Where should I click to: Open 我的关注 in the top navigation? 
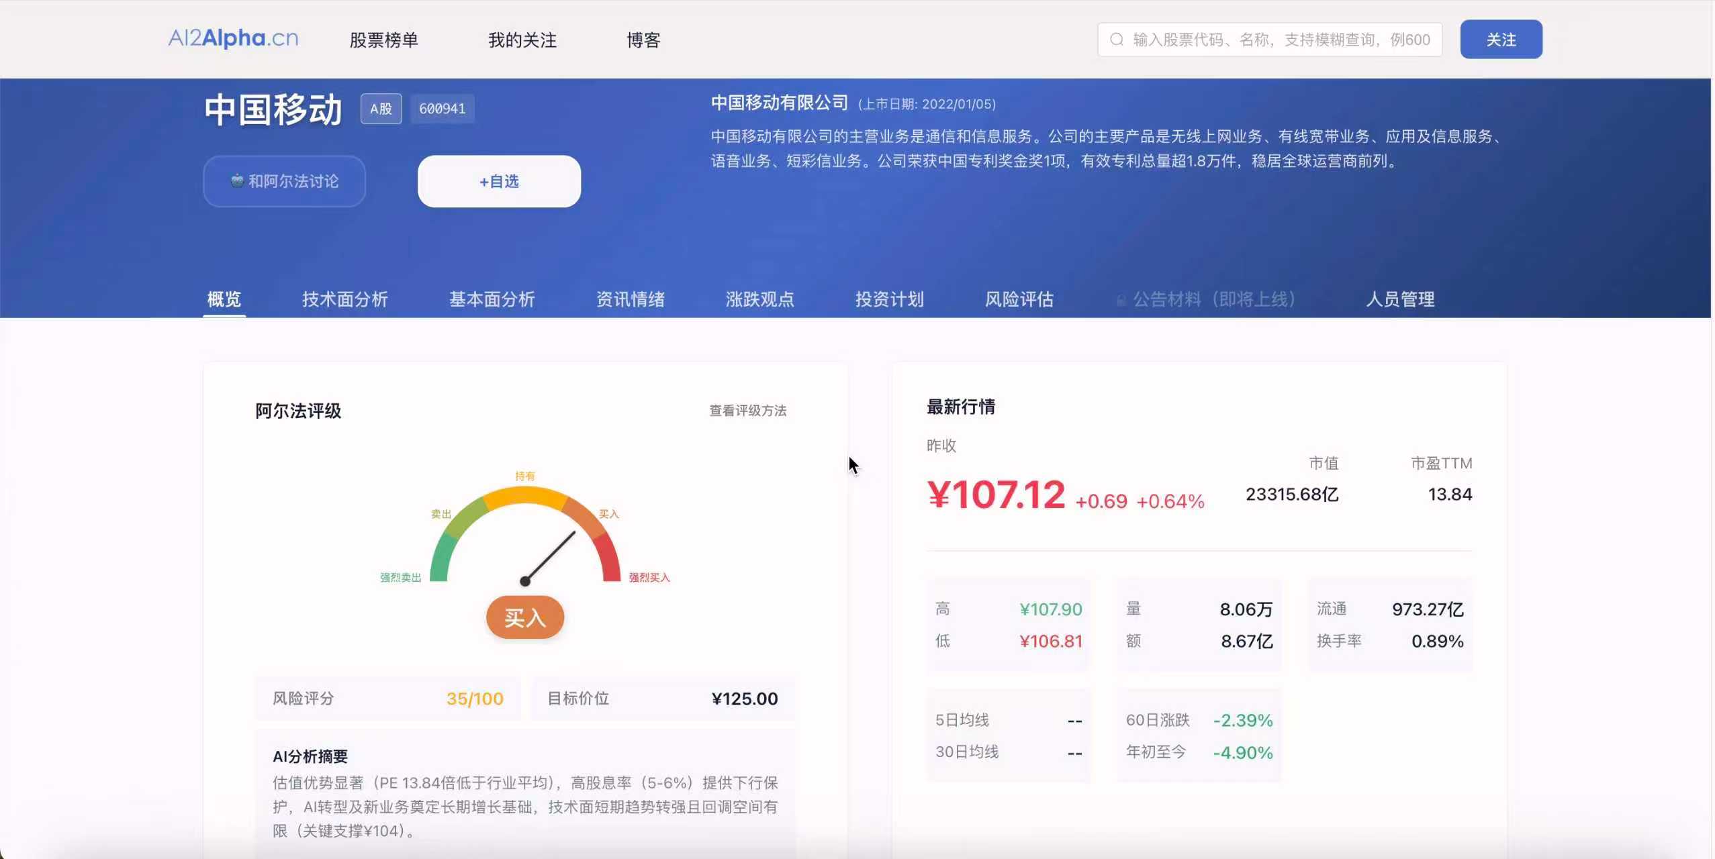click(522, 40)
